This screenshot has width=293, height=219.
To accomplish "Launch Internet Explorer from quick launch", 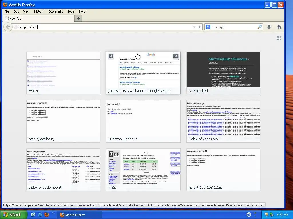I will coord(40,215).
